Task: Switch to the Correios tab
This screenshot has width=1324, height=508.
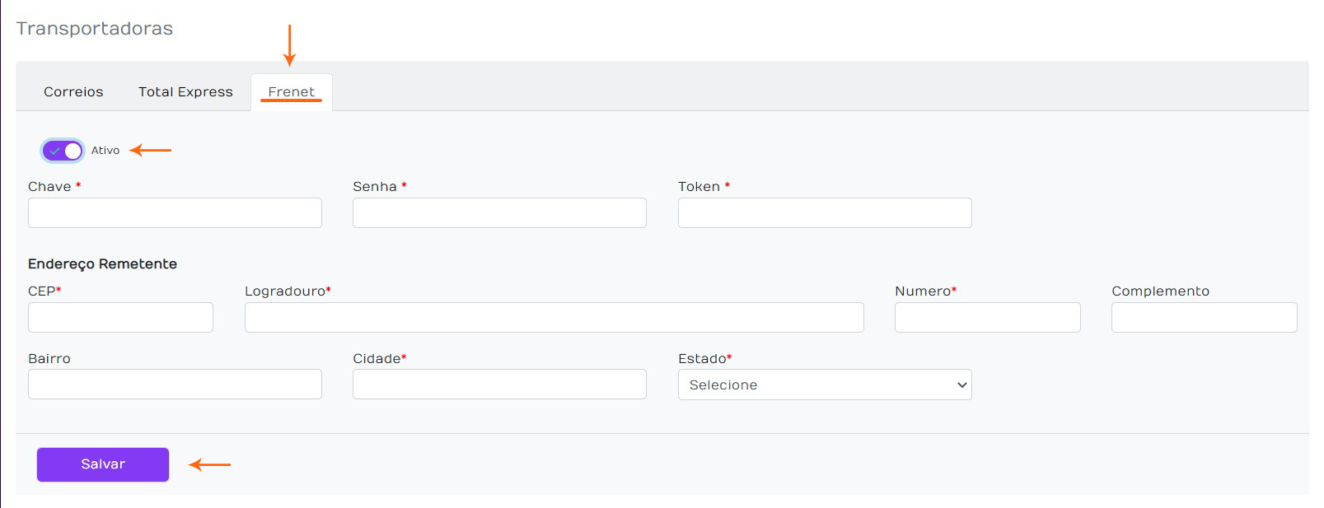Action: pyautogui.click(x=73, y=92)
